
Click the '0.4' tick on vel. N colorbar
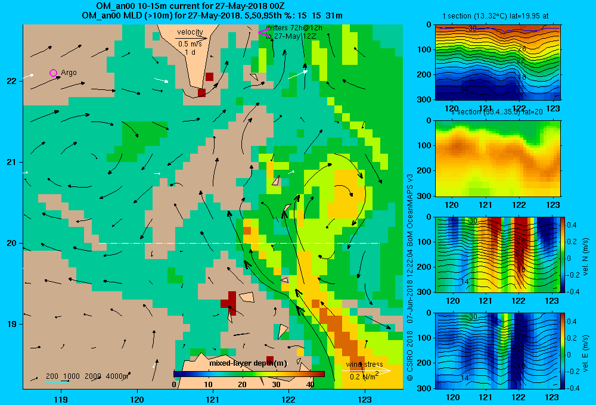(x=572, y=225)
